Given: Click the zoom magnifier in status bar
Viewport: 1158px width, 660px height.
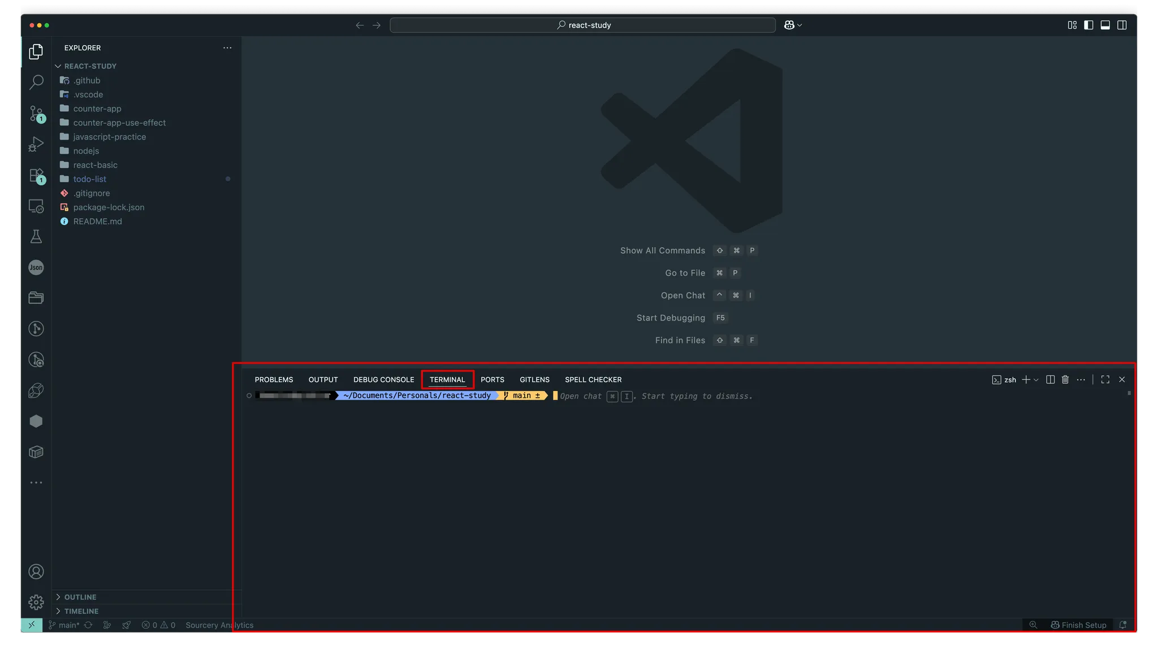Looking at the screenshot, I should 1033,625.
